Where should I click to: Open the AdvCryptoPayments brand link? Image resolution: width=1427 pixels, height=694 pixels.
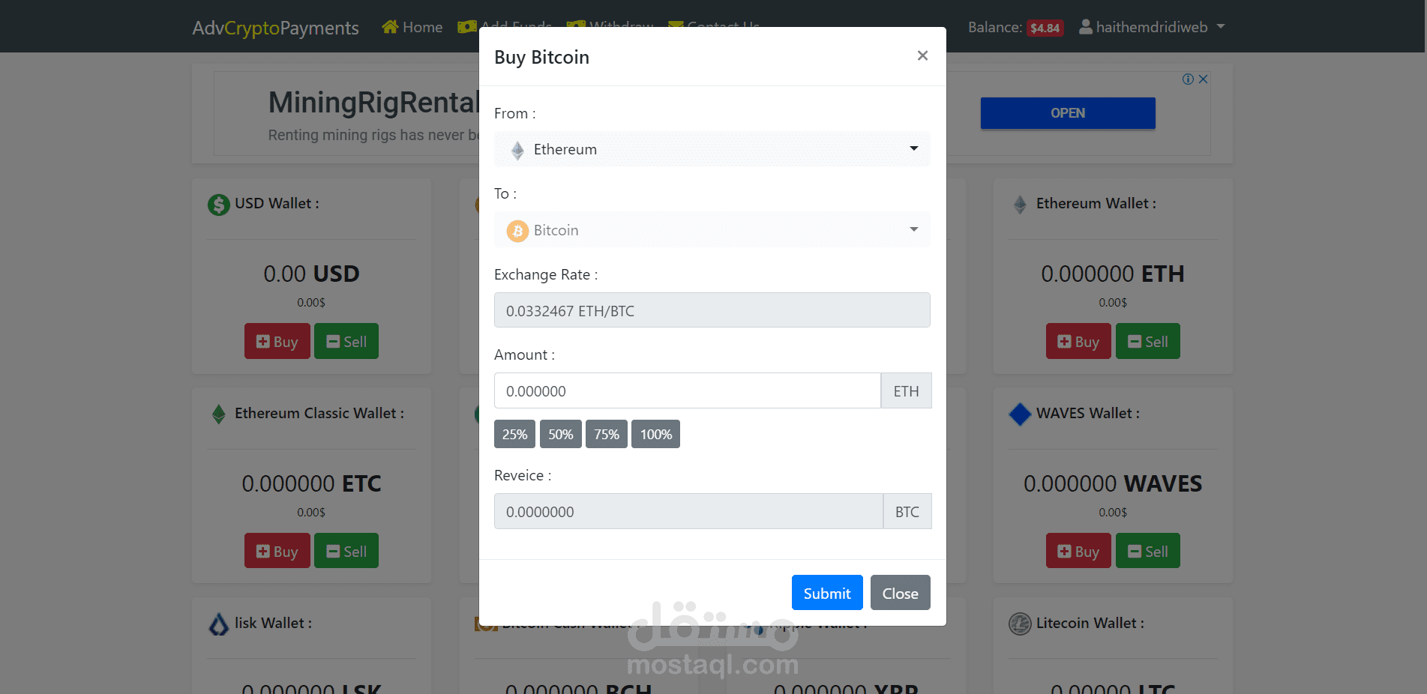275,28
